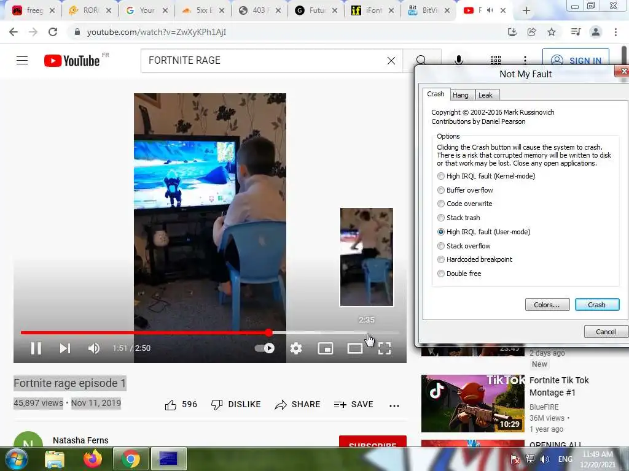Click the DISLIKE button

[236, 405]
